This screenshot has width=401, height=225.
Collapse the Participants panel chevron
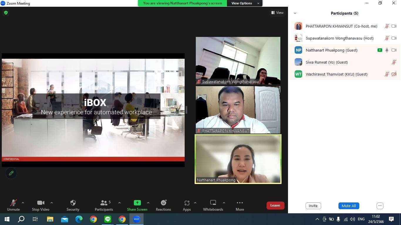pyautogui.click(x=295, y=13)
